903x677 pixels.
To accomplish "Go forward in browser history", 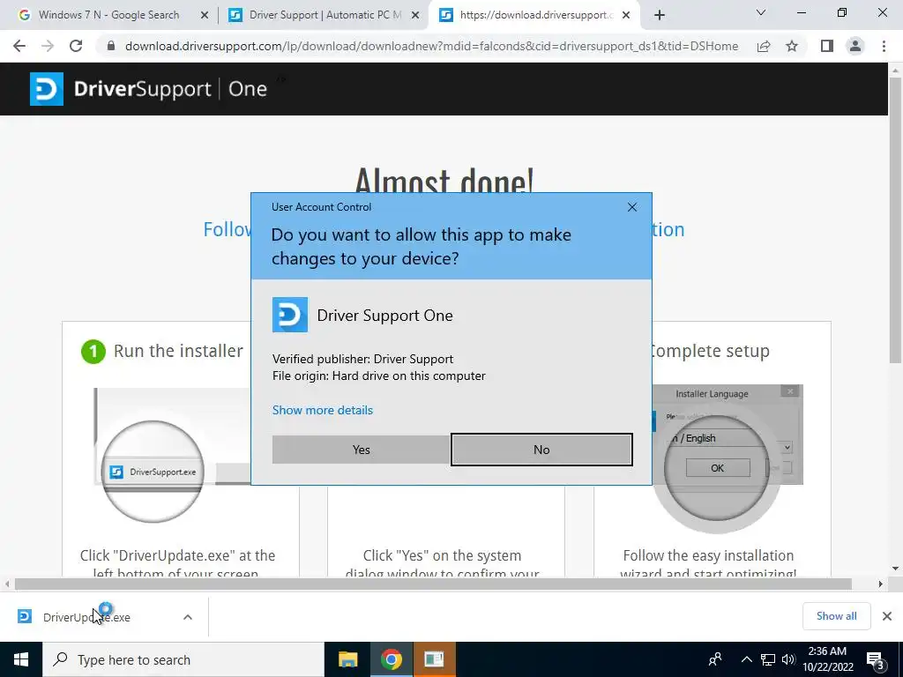I will tap(48, 46).
